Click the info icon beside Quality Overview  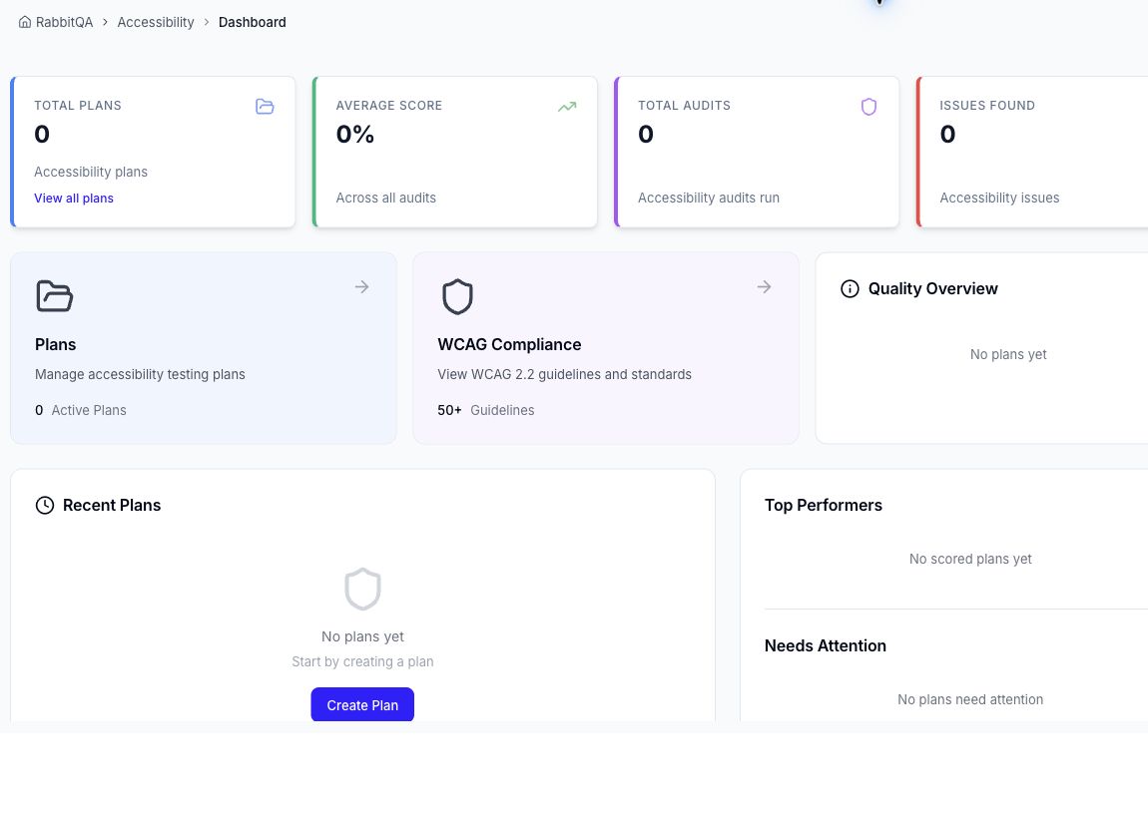pos(850,289)
